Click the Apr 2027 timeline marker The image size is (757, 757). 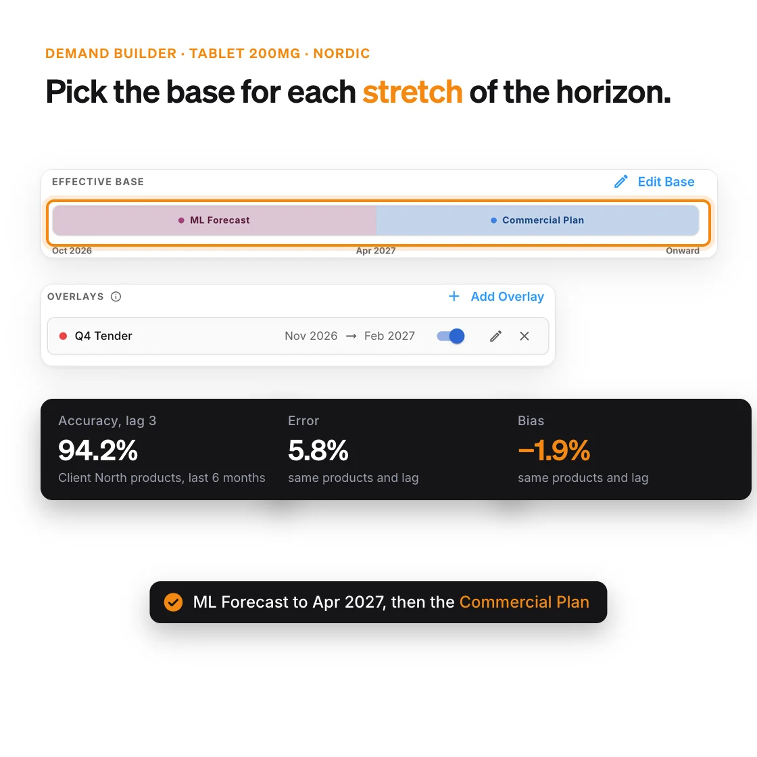coord(376,251)
